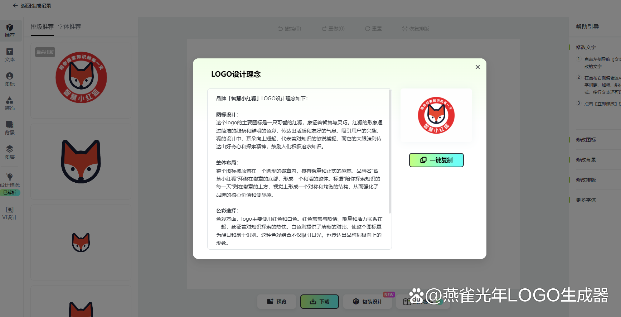Close the LOGO设计理念 dialog
This screenshot has width=621, height=317.
(477, 67)
